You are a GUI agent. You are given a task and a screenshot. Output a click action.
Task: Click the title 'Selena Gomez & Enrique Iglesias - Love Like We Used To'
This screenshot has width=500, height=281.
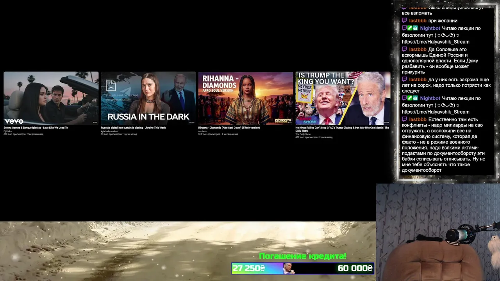click(36, 128)
